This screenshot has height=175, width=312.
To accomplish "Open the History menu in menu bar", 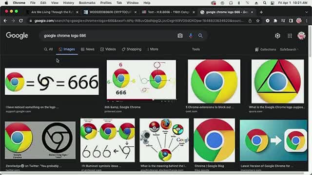I will (68, 3).
